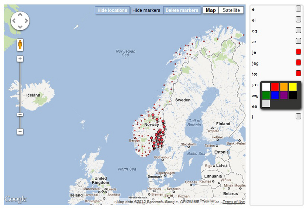Image resolution: width=307 pixels, height=210 pixels.
Task: Toggle the Hide locations button
Action: [x=112, y=10]
